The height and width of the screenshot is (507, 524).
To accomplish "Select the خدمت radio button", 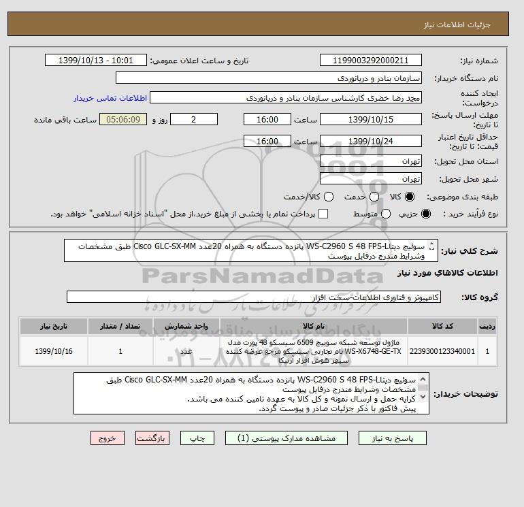I will point(374,197).
